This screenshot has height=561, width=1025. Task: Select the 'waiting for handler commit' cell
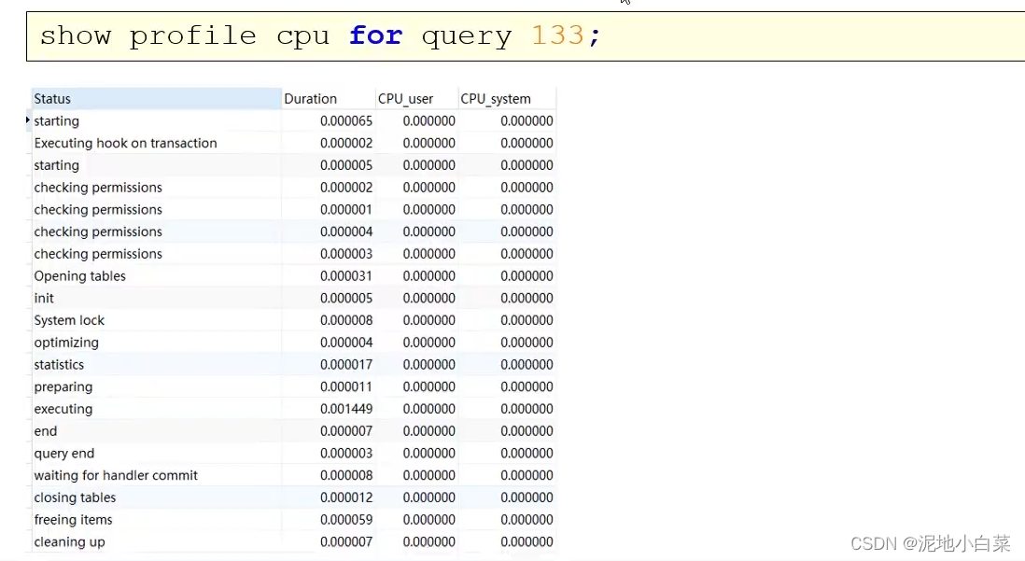pos(156,475)
